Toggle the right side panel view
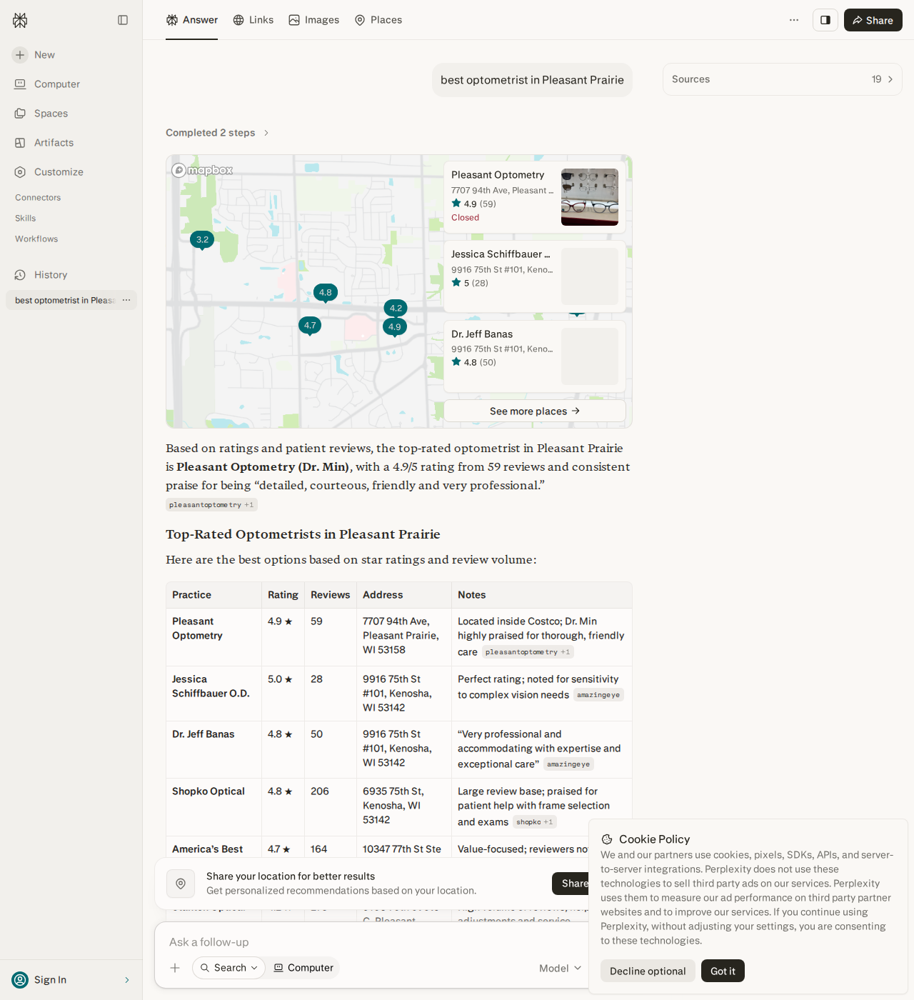The image size is (914, 1000). 825,20
